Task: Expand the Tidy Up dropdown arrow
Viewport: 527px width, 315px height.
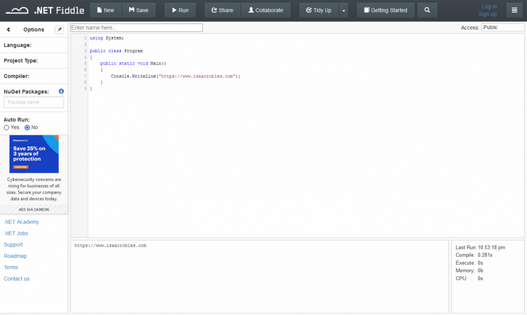Action: [344, 10]
